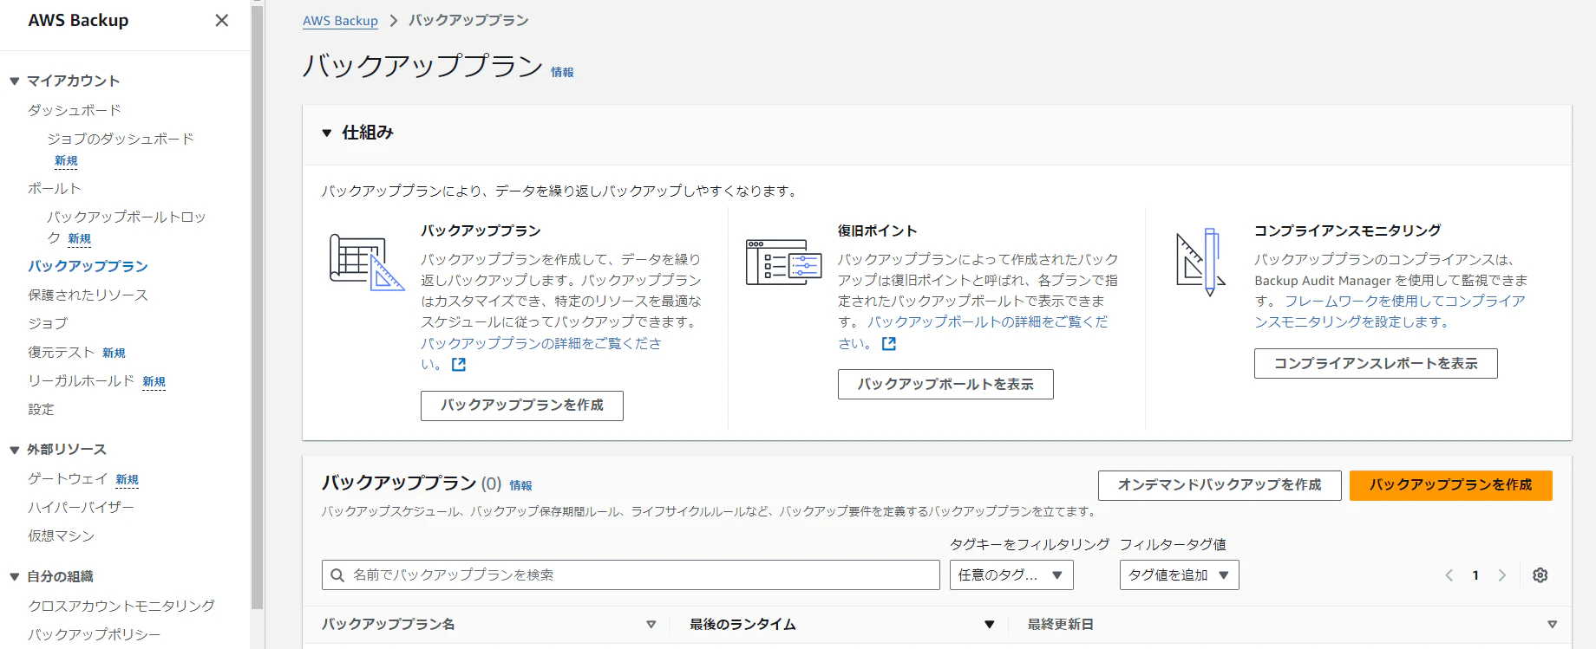Screen dimensions: 1596x649
Task: Go to ボールト in sidebar
Action: pyautogui.click(x=55, y=188)
